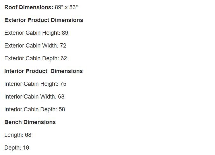The height and width of the screenshot is (155, 215).
Task: Click the interior cabin height value 75
Action: click(x=63, y=84)
